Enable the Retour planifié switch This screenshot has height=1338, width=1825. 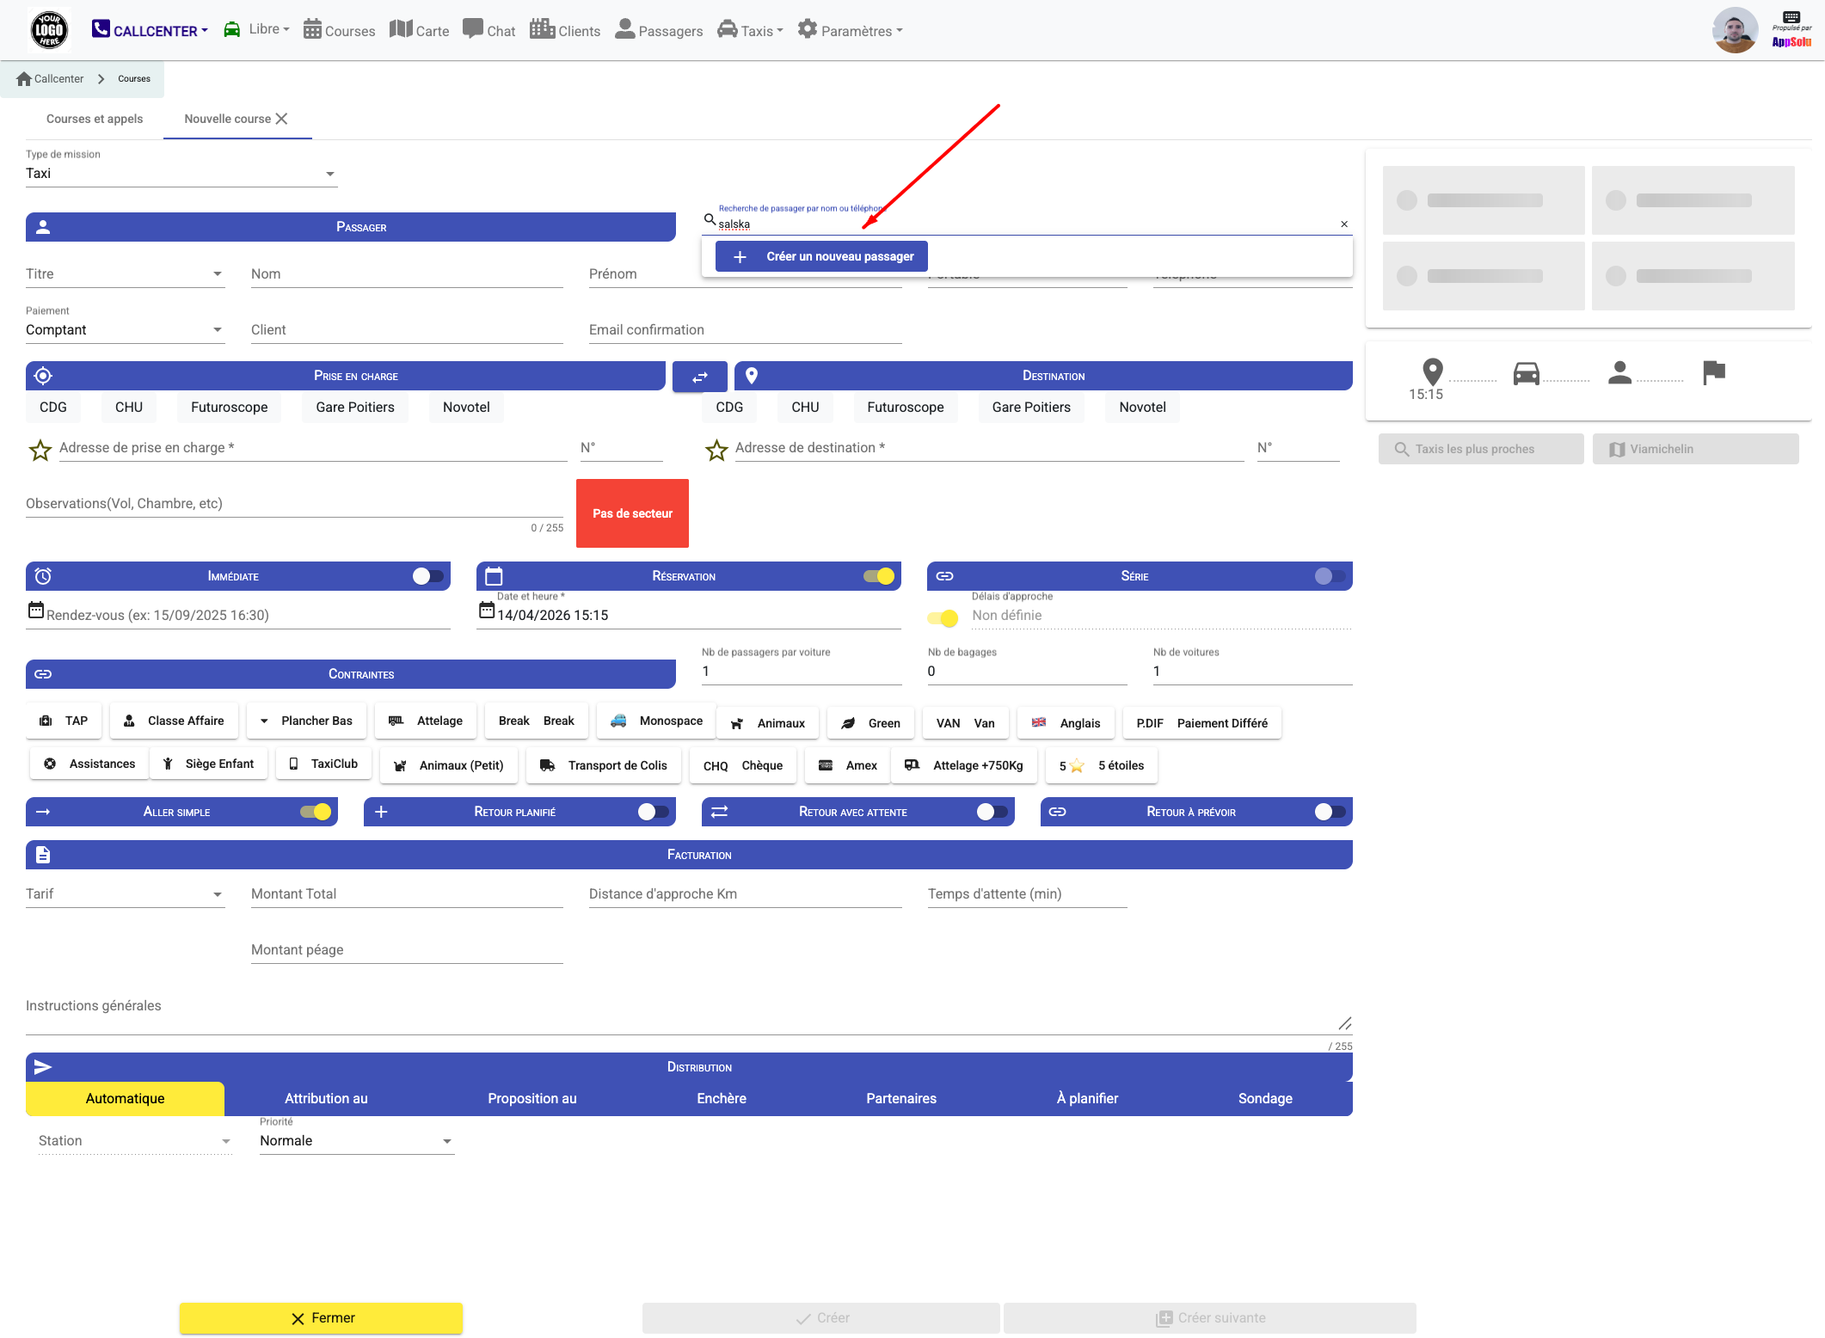click(654, 812)
